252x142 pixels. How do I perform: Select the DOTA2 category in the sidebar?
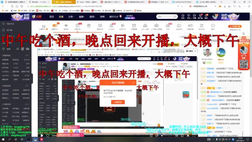point(26,60)
